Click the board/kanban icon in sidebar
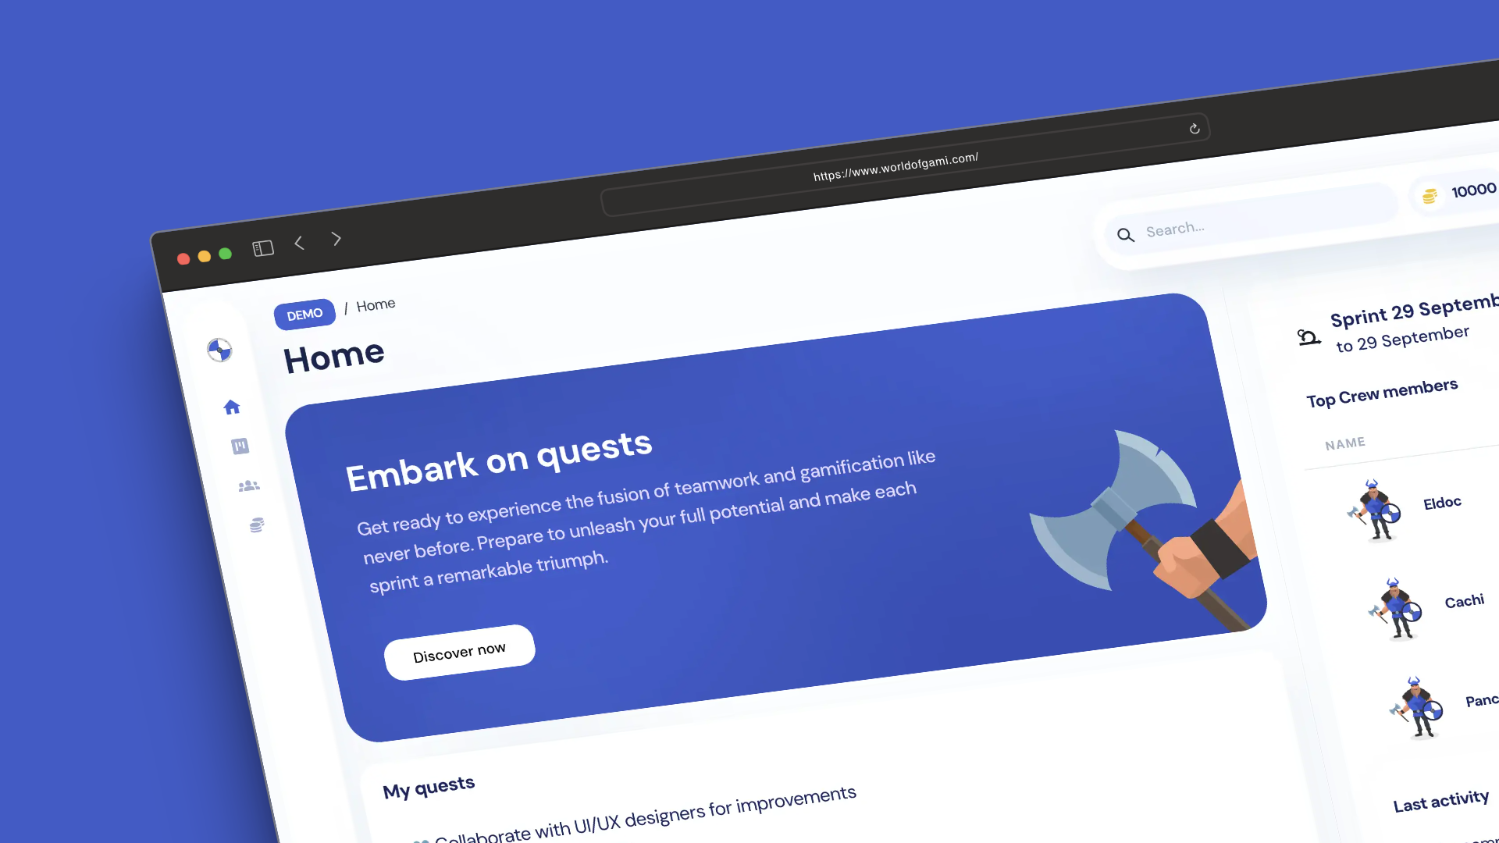 pyautogui.click(x=239, y=445)
